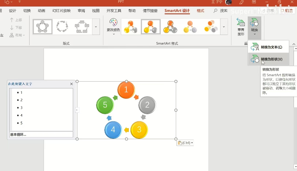Image resolution: width=297 pixels, height=171 pixels.
Task: Click scroll up arrow of slide scrollbar
Action: (x=295, y=49)
